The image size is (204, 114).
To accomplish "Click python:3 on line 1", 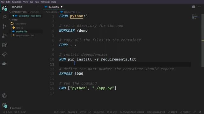I will pyautogui.click(x=79, y=16).
